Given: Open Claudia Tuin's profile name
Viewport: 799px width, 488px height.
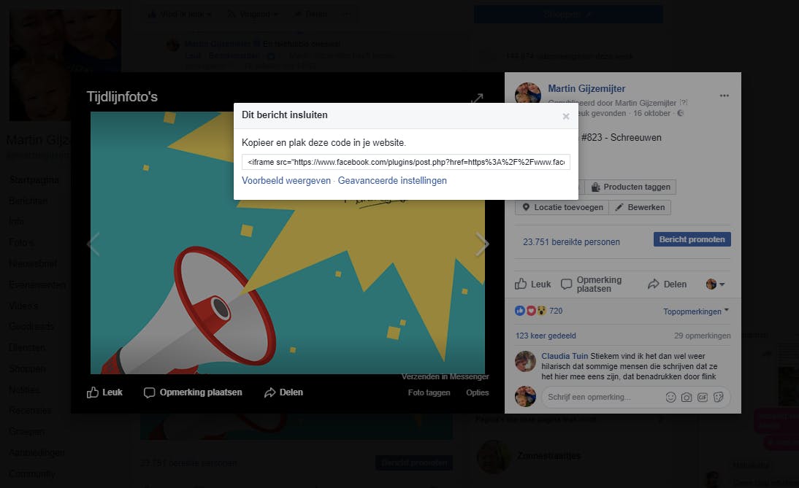Looking at the screenshot, I should pos(565,356).
